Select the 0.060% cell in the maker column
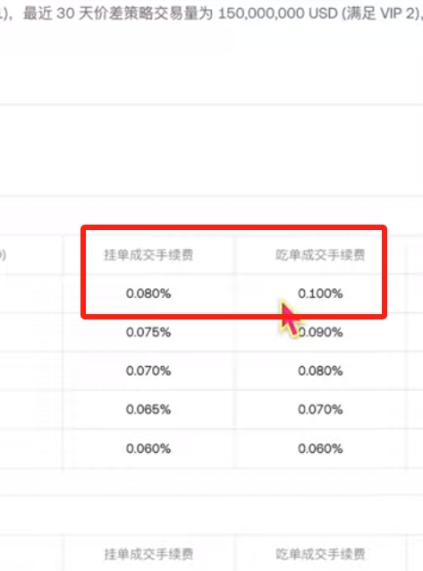Image resolution: width=423 pixels, height=571 pixels. tap(148, 448)
